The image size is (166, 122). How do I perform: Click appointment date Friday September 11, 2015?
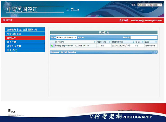pyautogui.click(x=72, y=46)
